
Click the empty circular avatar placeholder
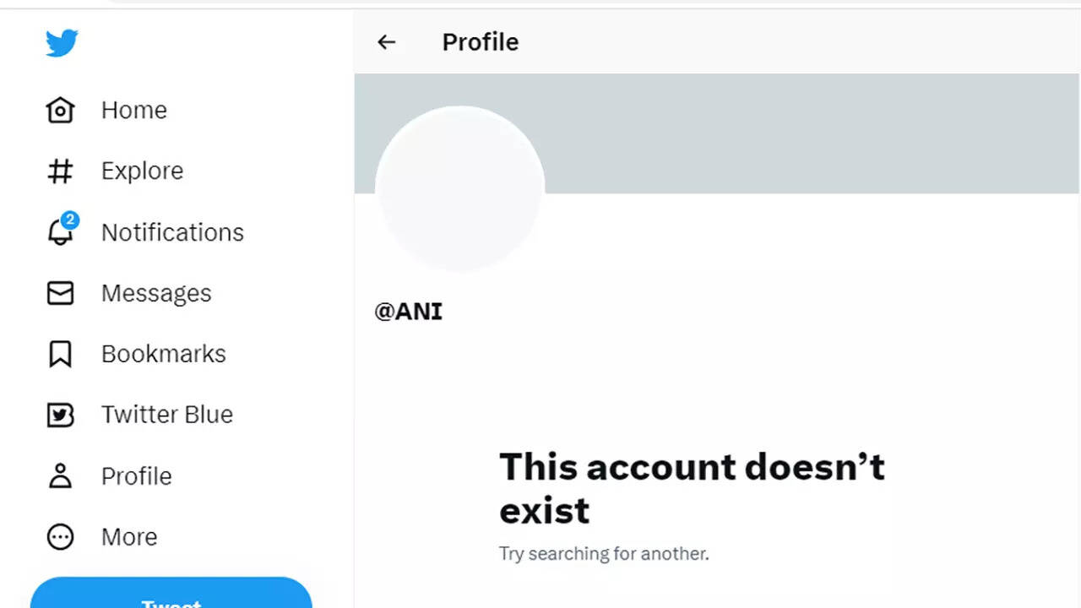pyautogui.click(x=459, y=188)
